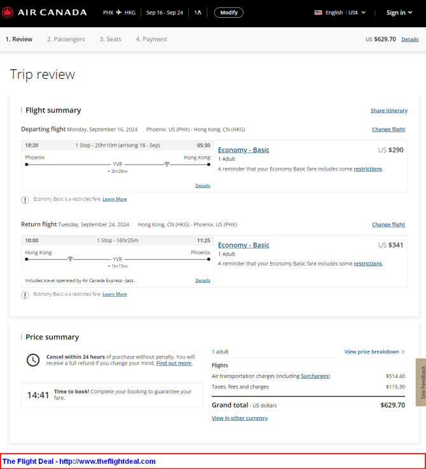
Task: Click the YVR stopover on departing flight
Action: pos(118,164)
